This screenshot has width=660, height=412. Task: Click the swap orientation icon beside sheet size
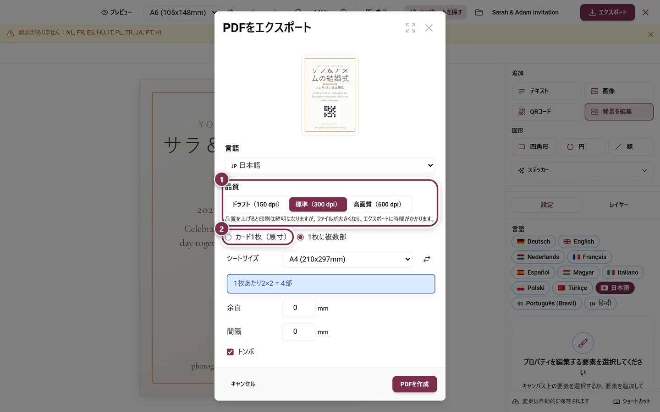[427, 259]
